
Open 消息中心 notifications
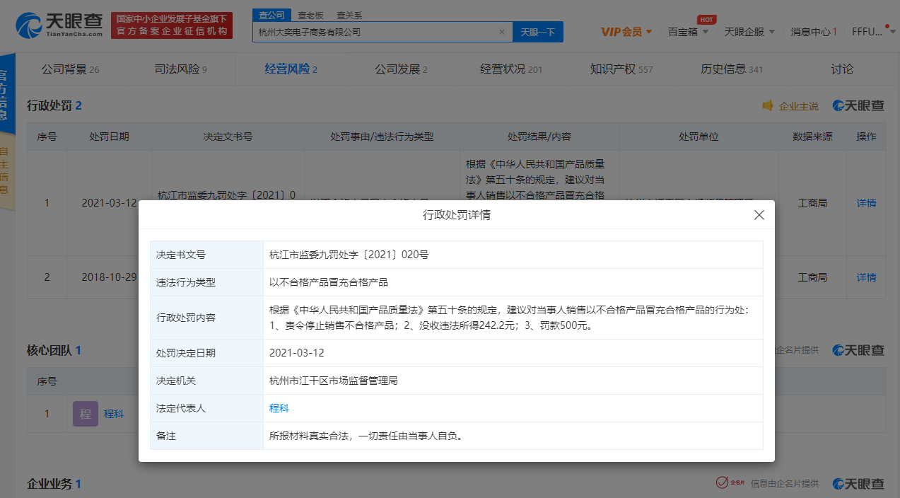point(813,32)
